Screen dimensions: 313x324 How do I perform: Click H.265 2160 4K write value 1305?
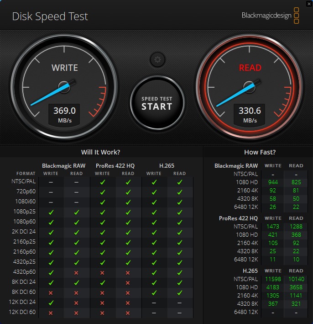click(273, 296)
